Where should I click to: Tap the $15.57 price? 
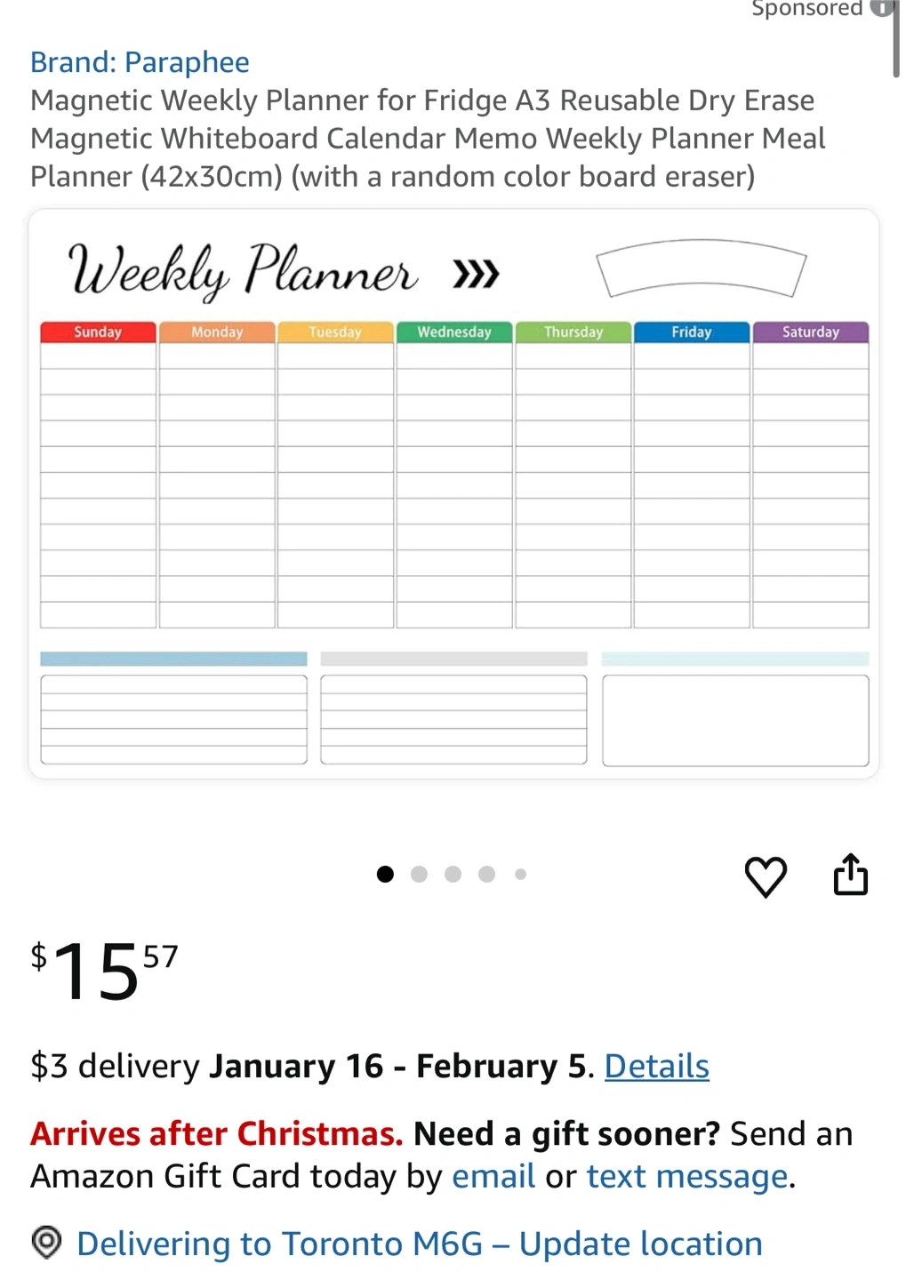[x=104, y=971]
